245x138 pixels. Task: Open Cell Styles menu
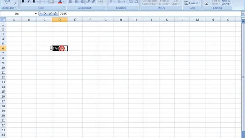(x=176, y=3)
